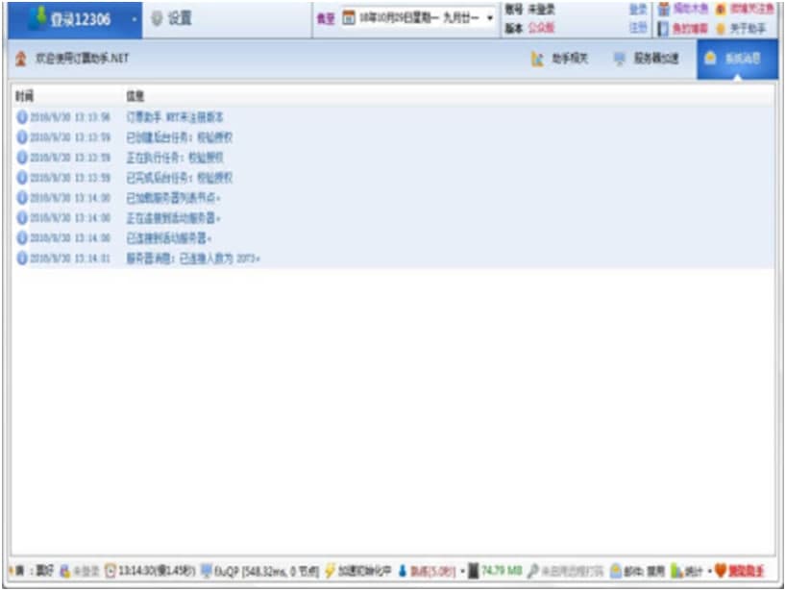The image size is (786, 591).
Task: Click info icon of the 已创建后台任务 row
Action: 22,136
